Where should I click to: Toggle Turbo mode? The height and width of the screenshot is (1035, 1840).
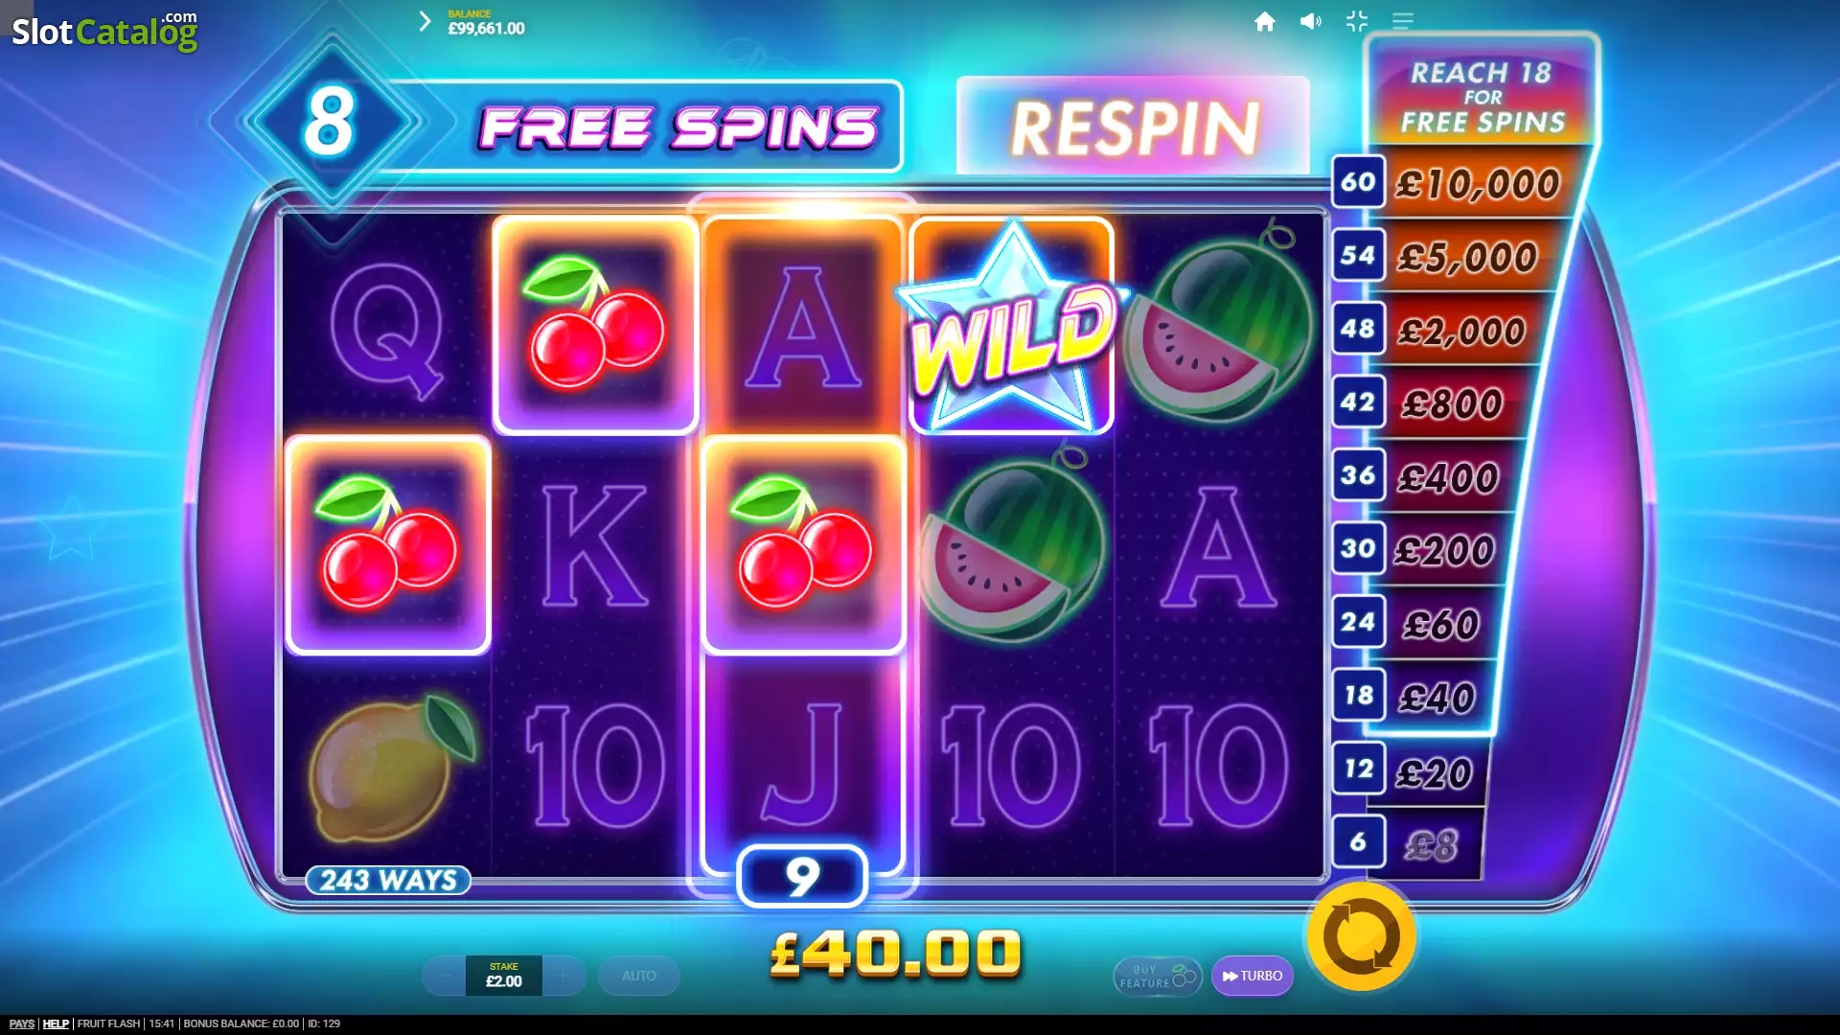pos(1253,976)
